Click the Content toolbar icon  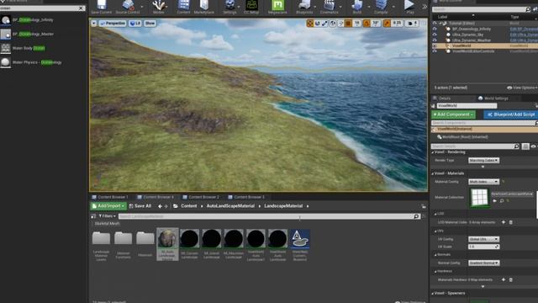pos(183,7)
